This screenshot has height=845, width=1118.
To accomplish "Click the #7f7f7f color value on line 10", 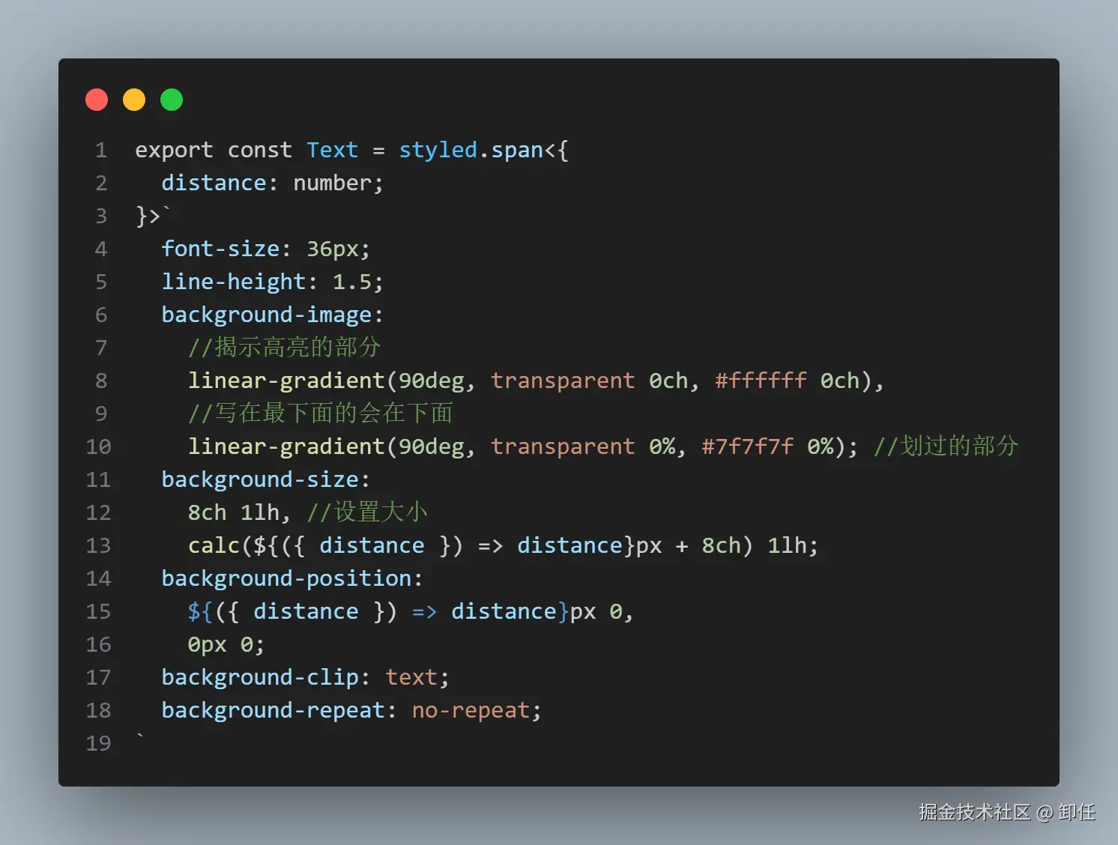I will (747, 446).
